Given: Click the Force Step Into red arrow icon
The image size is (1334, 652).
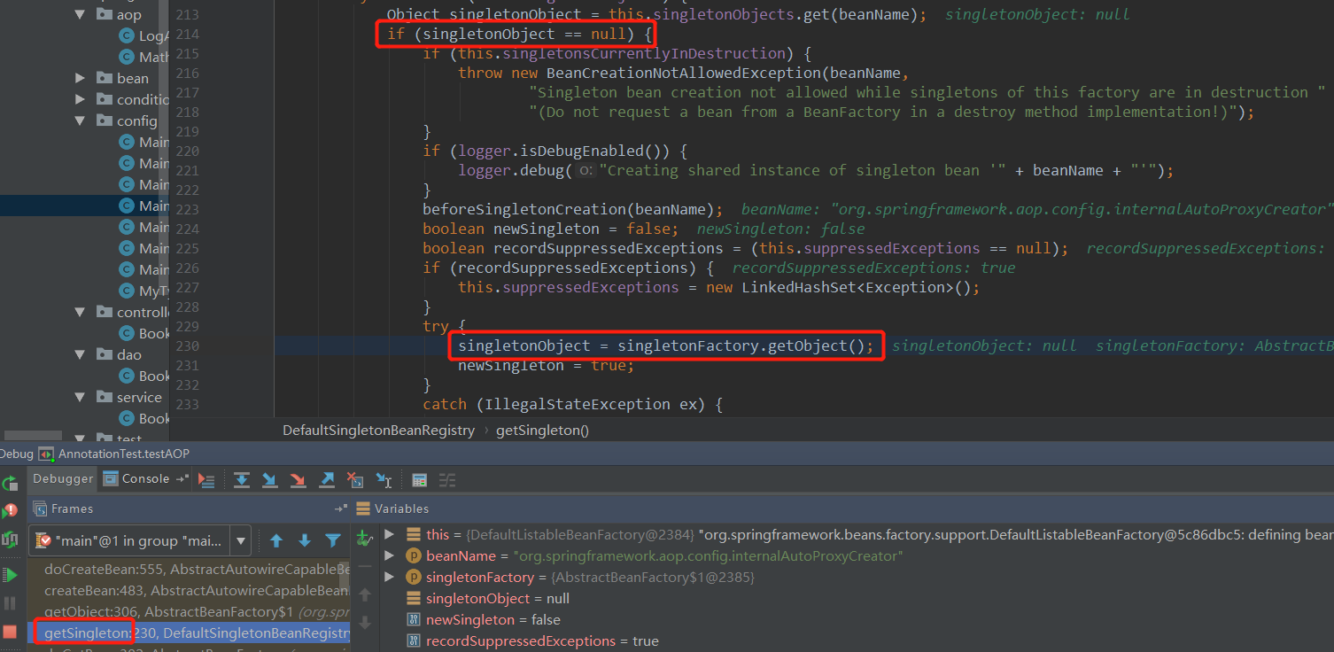Looking at the screenshot, I should click(x=299, y=479).
